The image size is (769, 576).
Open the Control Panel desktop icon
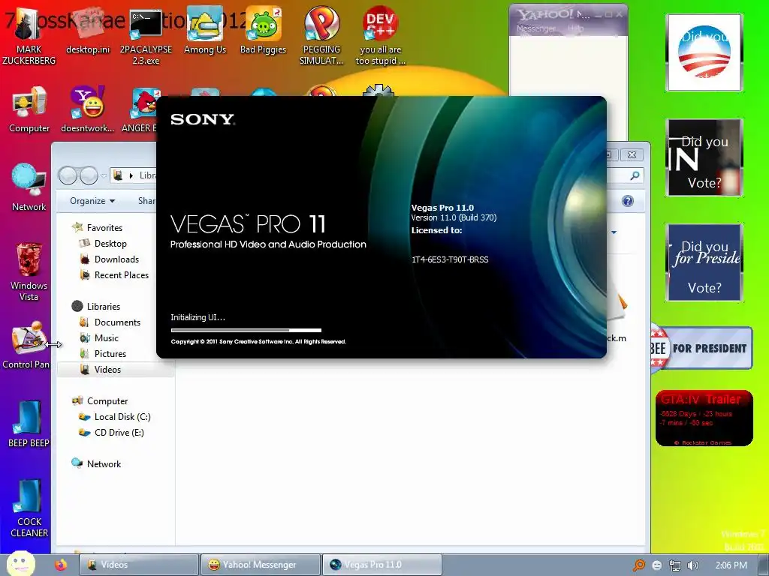26,345
